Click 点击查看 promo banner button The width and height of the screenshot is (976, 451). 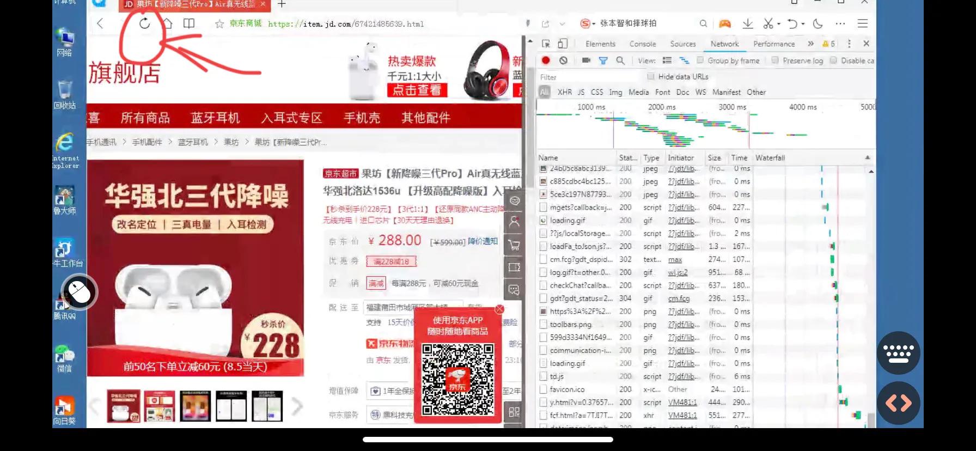pyautogui.click(x=417, y=90)
